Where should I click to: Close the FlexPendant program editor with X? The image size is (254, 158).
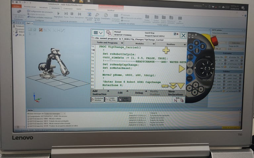pyautogui.click(x=183, y=35)
